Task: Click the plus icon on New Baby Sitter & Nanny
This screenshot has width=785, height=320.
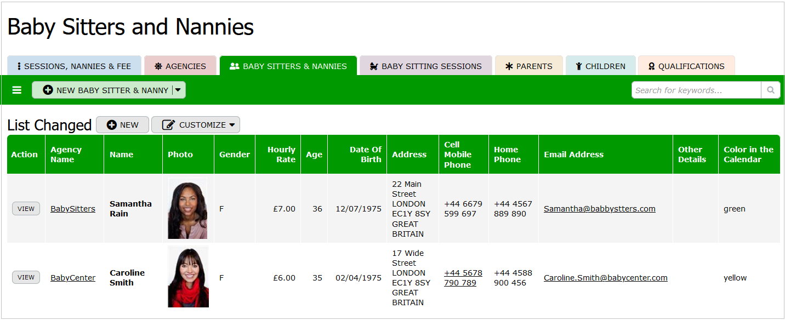Action: [48, 90]
